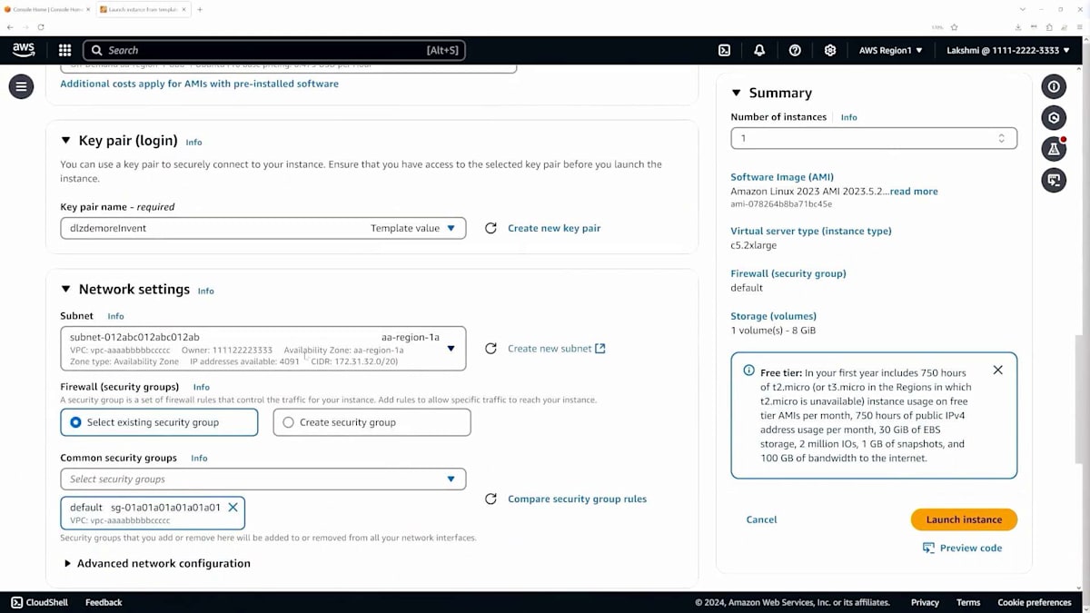The height and width of the screenshot is (613, 1090).
Task: Collapse the Network settings section
Action: (x=65, y=290)
